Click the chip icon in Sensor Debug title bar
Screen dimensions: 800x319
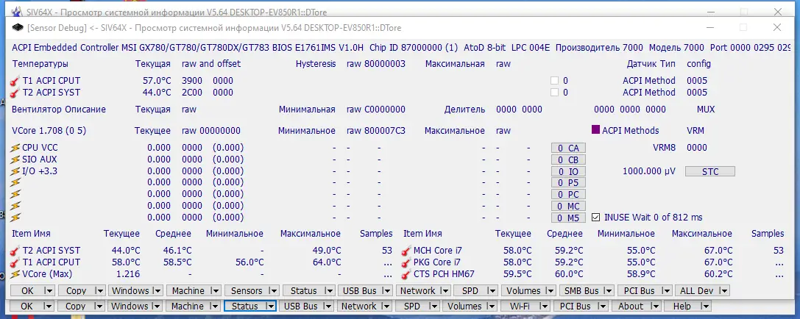(x=18, y=27)
